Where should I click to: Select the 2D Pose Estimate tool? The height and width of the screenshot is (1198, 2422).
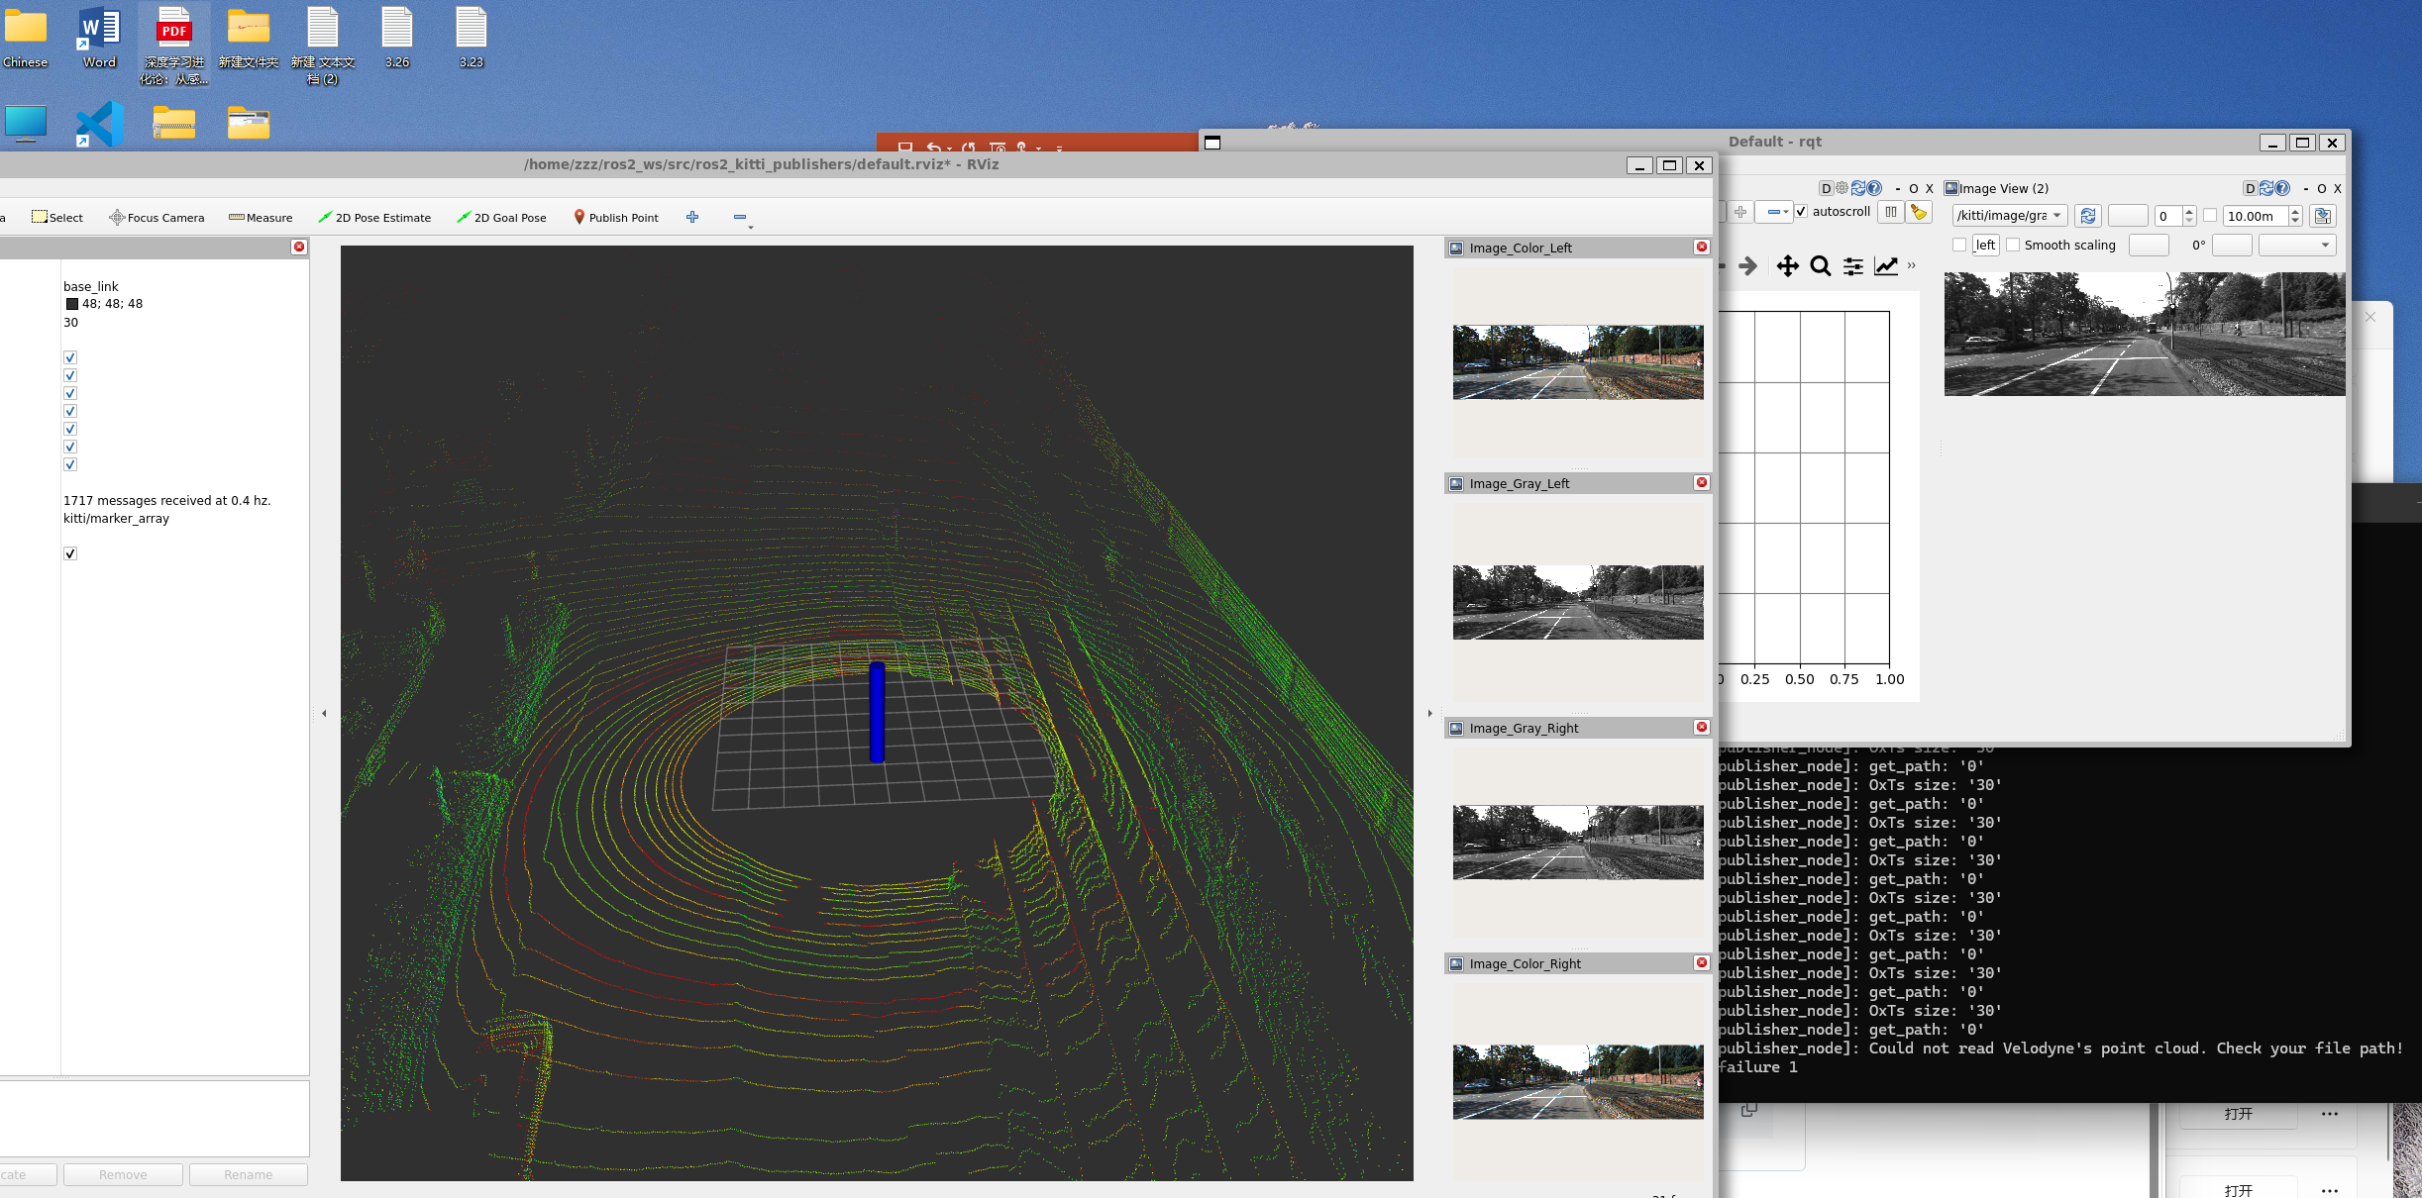tap(374, 217)
